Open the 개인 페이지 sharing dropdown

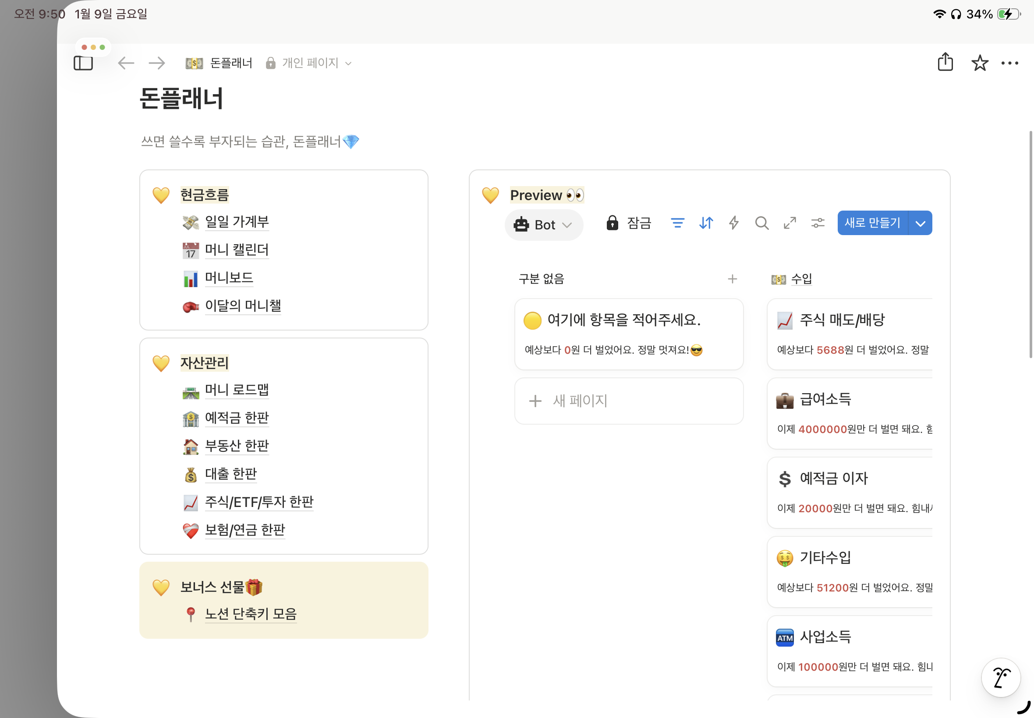tap(309, 63)
